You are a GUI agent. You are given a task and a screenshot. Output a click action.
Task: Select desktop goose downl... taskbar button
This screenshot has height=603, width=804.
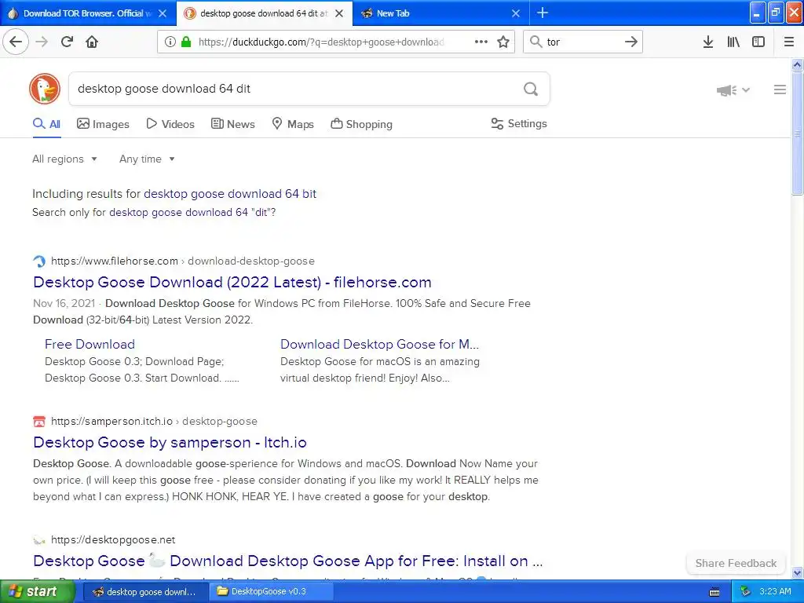coord(144,592)
